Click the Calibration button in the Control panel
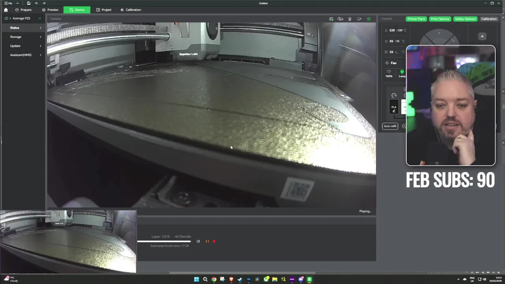Screen dimensions: 505x284 [x=489, y=19]
